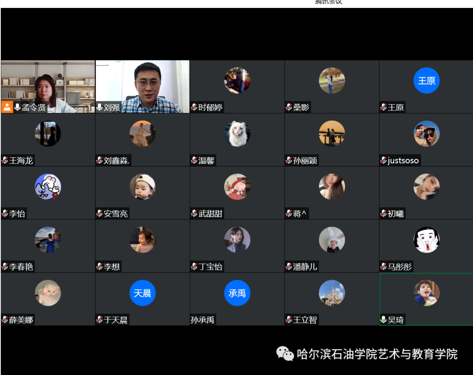473x375 pixels.
Task: Click the muted mic icon beside 马彤彤
Action: [x=384, y=267]
